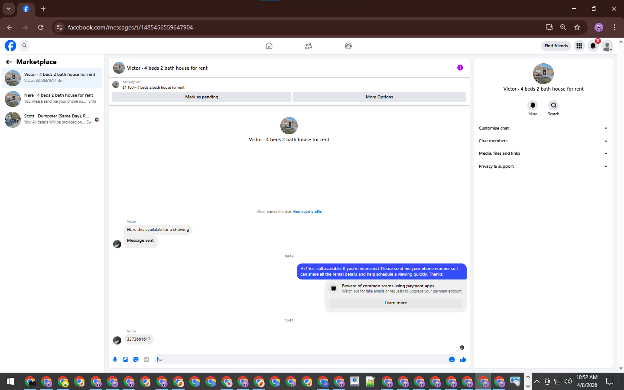Click large listing photo in right panel
Screen dimensions: 624x390
543,74
